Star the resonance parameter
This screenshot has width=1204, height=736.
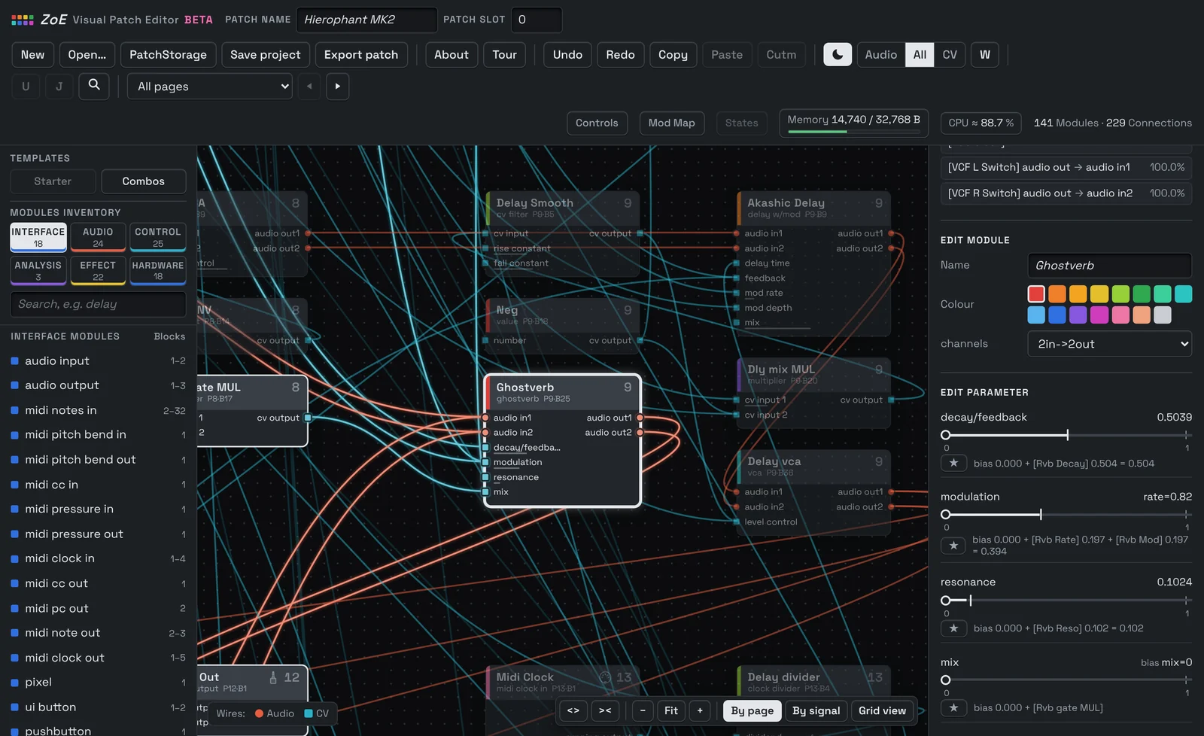point(953,628)
